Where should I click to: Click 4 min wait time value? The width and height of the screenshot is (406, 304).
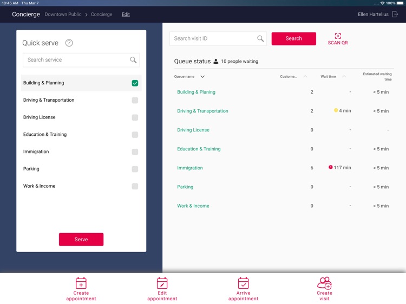[345, 110]
